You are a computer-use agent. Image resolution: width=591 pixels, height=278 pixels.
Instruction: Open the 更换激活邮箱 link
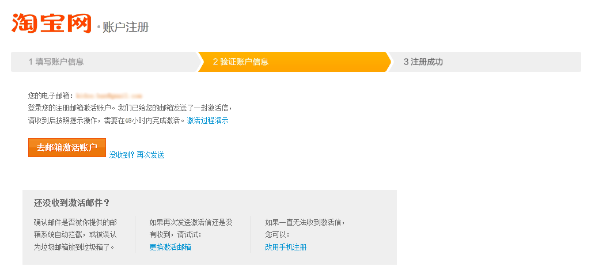(x=170, y=247)
